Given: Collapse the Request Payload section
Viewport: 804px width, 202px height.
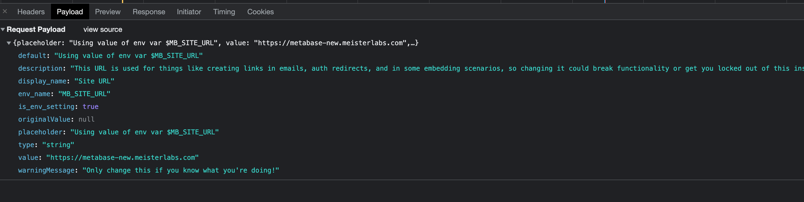Looking at the screenshot, I should (3, 29).
